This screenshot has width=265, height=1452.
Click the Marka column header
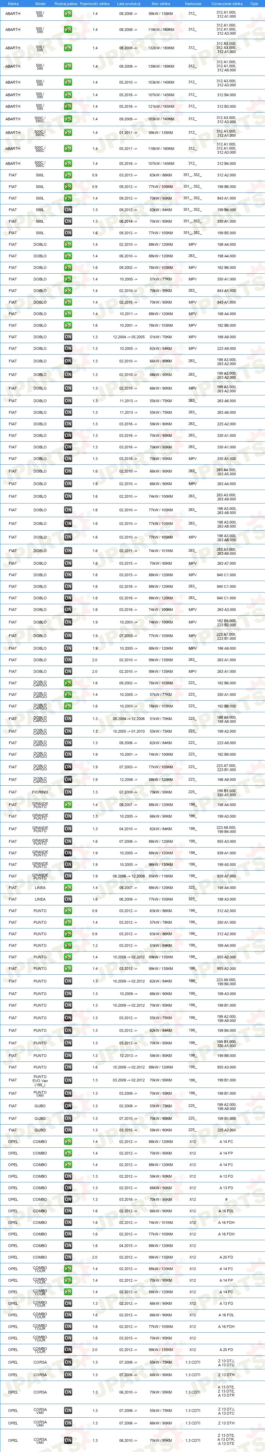click(13, 3)
